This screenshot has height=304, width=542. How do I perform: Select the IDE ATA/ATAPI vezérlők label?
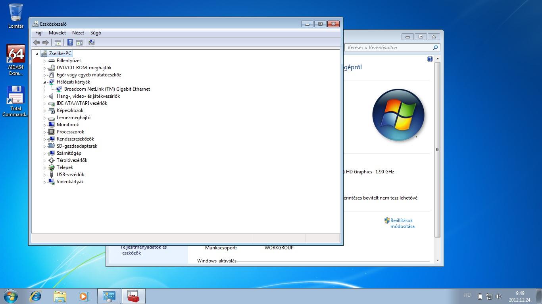click(82, 103)
